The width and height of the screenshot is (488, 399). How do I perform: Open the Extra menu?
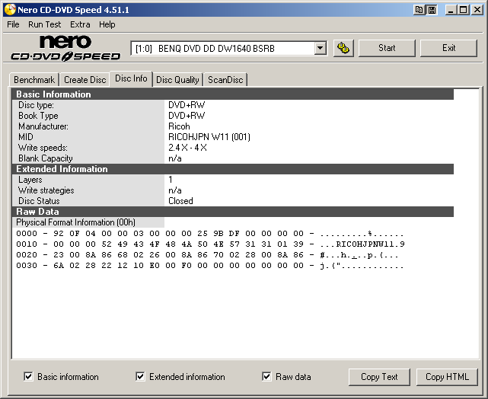80,24
